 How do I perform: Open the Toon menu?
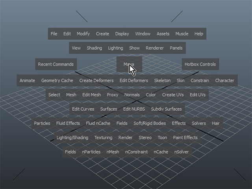coord(163,138)
